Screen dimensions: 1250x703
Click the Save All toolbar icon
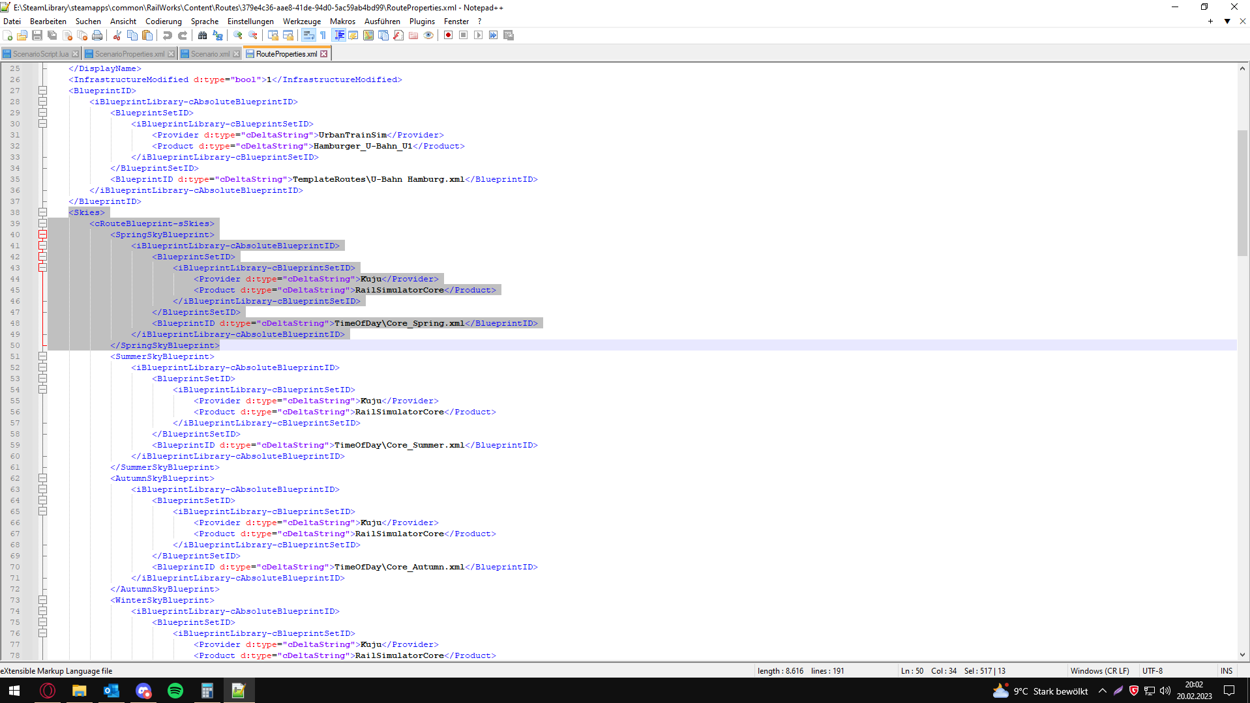pyautogui.click(x=52, y=35)
